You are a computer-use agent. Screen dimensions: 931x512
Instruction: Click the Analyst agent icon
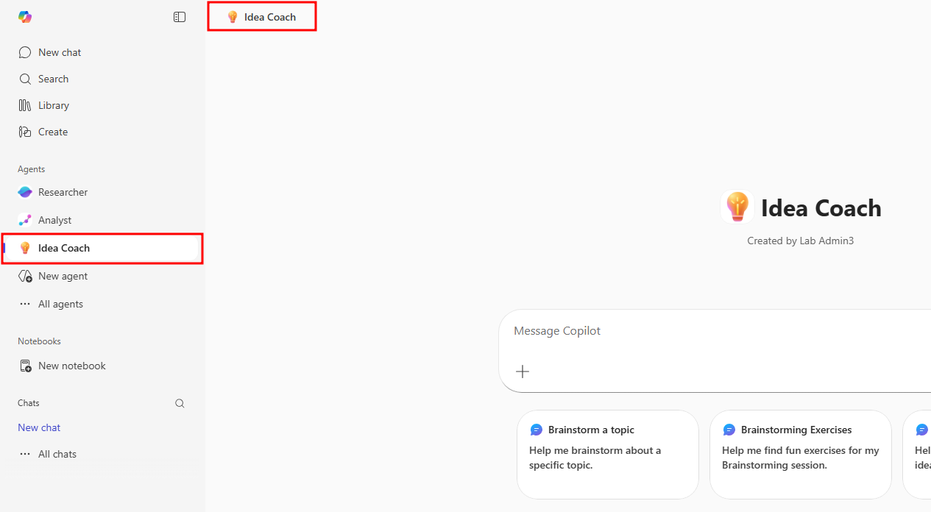(25, 220)
